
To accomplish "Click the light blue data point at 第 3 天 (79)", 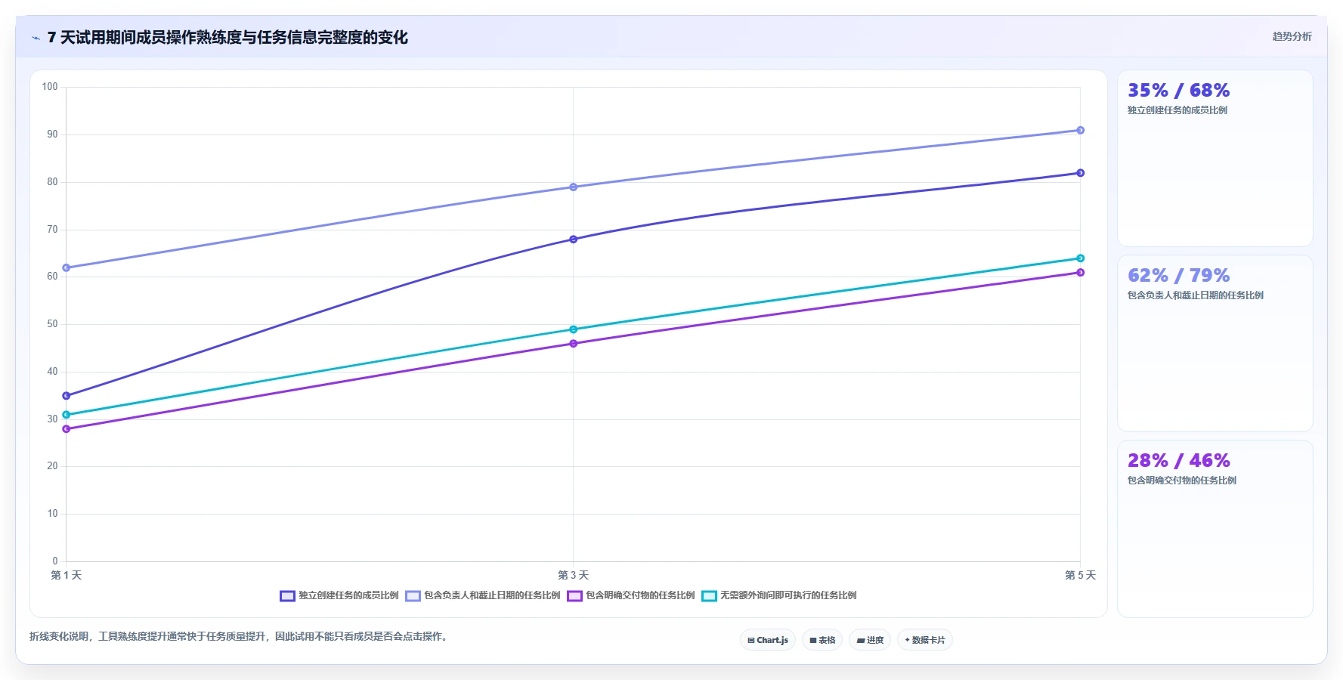I will pyautogui.click(x=573, y=187).
